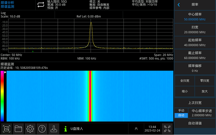Open the help question mark icon

click(42, 129)
